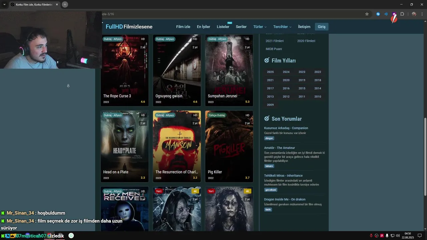
Task: Click the blue sound-wave extension icon
Action: pyautogui.click(x=386, y=14)
